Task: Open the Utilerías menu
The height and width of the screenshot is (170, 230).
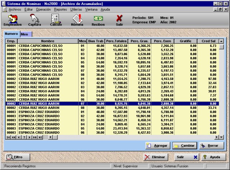Action: (76, 9)
